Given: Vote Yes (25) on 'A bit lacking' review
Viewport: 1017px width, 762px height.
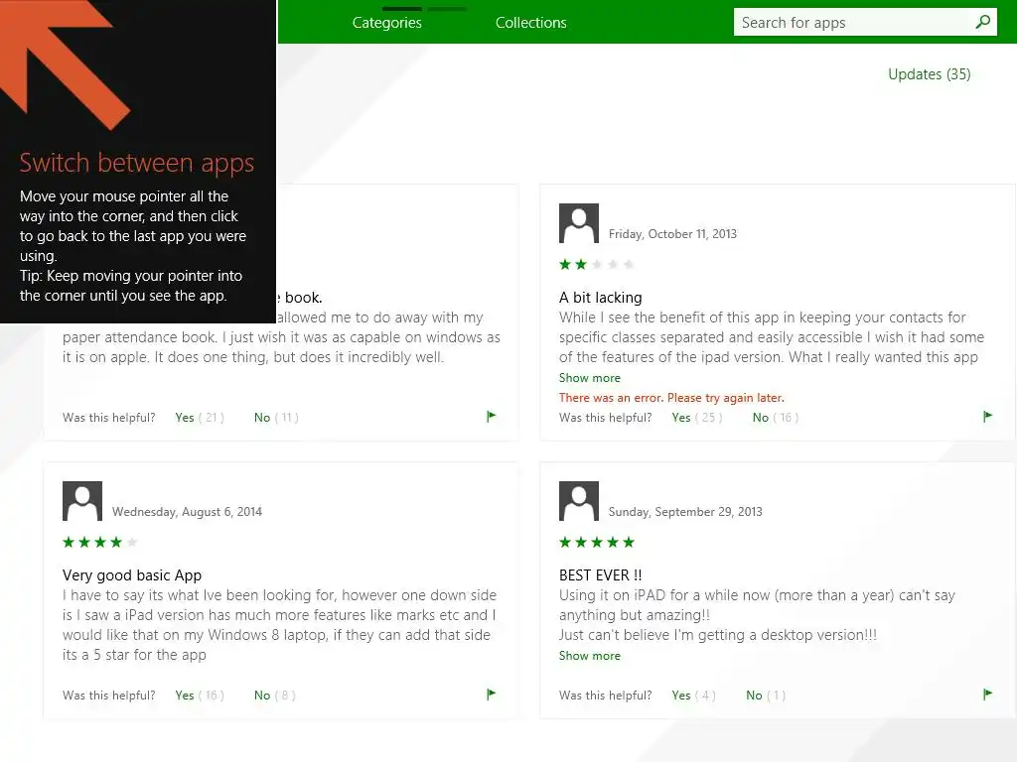Looking at the screenshot, I should (x=697, y=418).
